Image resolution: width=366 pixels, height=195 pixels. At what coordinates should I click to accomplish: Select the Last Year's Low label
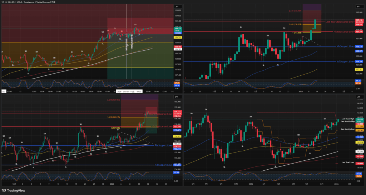347,162
